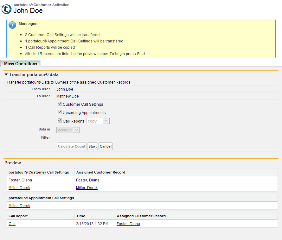Open the Call report link
This screenshot has width=282, height=240.
pyautogui.click(x=12, y=224)
